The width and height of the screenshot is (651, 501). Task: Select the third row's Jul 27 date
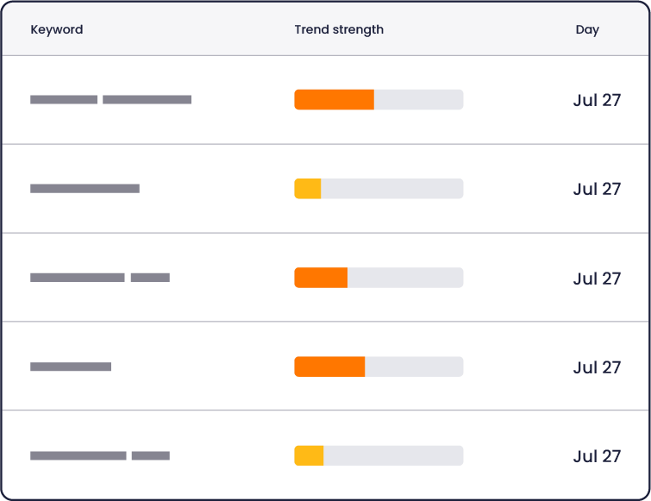(597, 279)
